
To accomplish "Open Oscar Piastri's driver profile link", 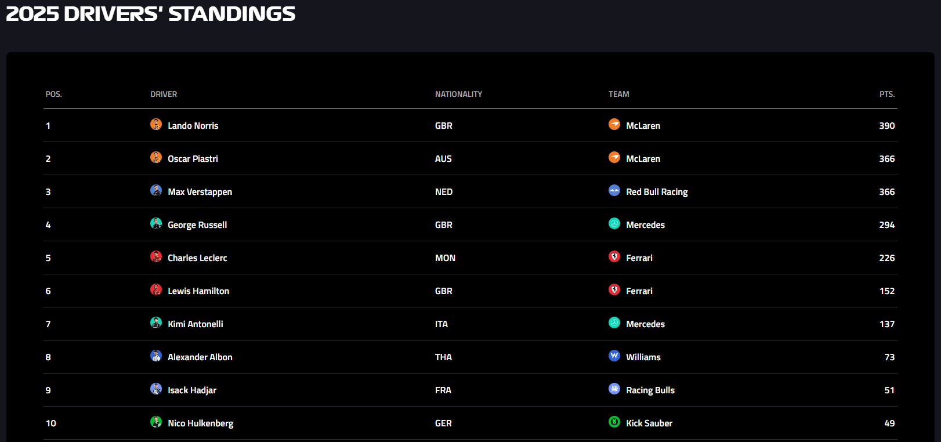I will (193, 159).
